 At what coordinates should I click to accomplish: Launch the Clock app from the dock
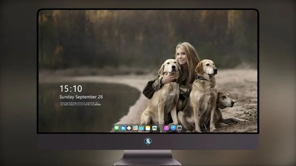coord(129,128)
